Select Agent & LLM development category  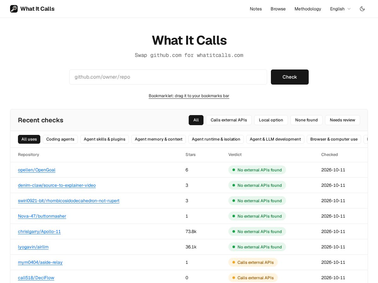(x=275, y=139)
